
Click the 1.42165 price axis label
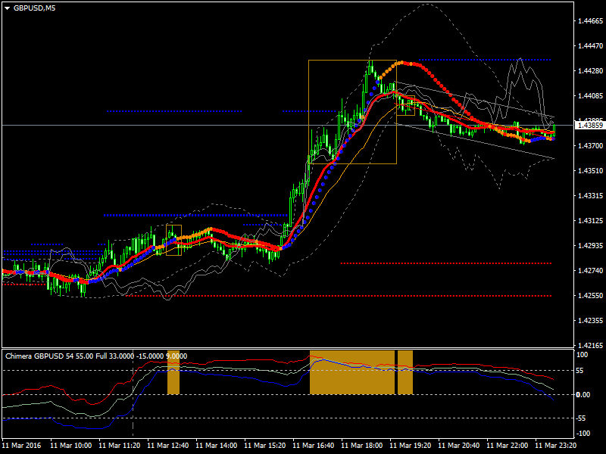tap(590, 346)
